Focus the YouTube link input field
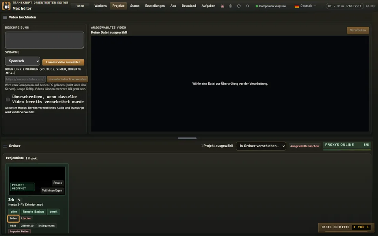The height and width of the screenshot is (236, 378). point(25,79)
